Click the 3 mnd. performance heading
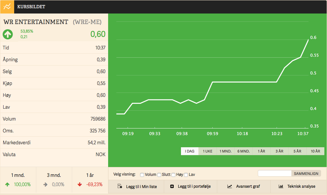The height and width of the screenshot is (195, 327). click(x=54, y=175)
